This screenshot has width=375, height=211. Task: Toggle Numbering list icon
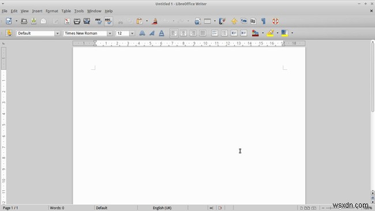pos(215,33)
